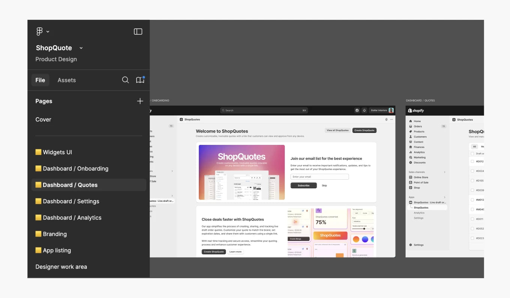Expand the Sales channels section chevron
Image resolution: width=510 pixels, height=298 pixels.
pos(445,172)
